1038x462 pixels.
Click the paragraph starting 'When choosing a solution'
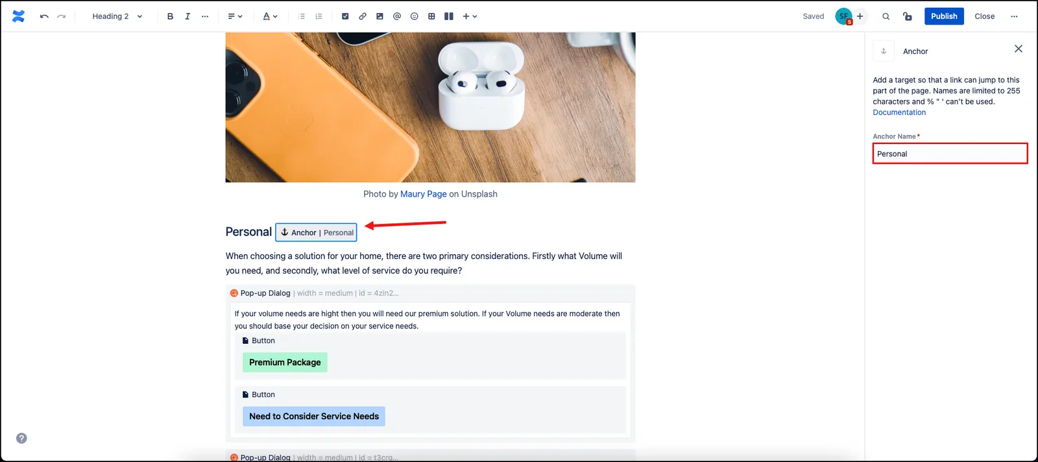(x=424, y=263)
